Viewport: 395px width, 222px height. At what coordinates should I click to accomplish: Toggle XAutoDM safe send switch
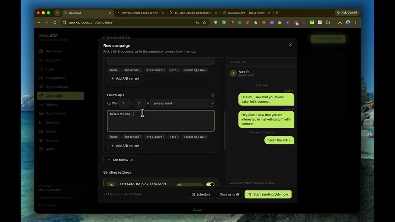point(210,184)
